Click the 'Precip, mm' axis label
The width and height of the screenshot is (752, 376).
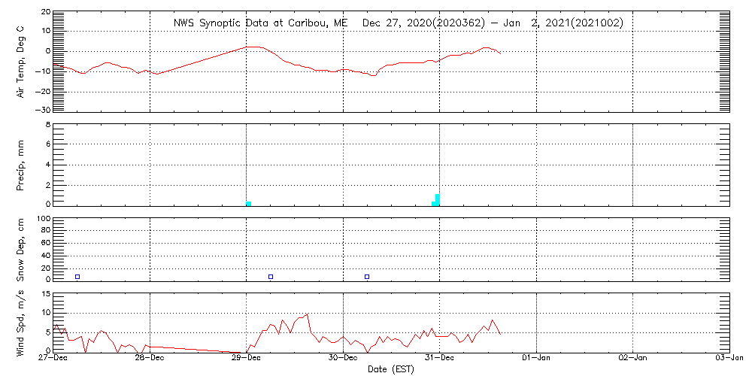(x=22, y=165)
